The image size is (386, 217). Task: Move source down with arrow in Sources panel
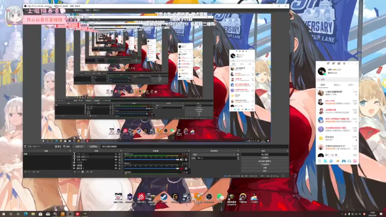click(91, 172)
